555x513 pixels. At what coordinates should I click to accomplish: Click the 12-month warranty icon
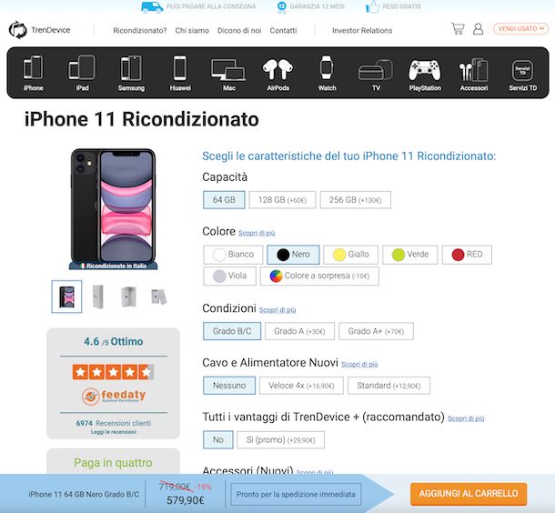pos(281,7)
